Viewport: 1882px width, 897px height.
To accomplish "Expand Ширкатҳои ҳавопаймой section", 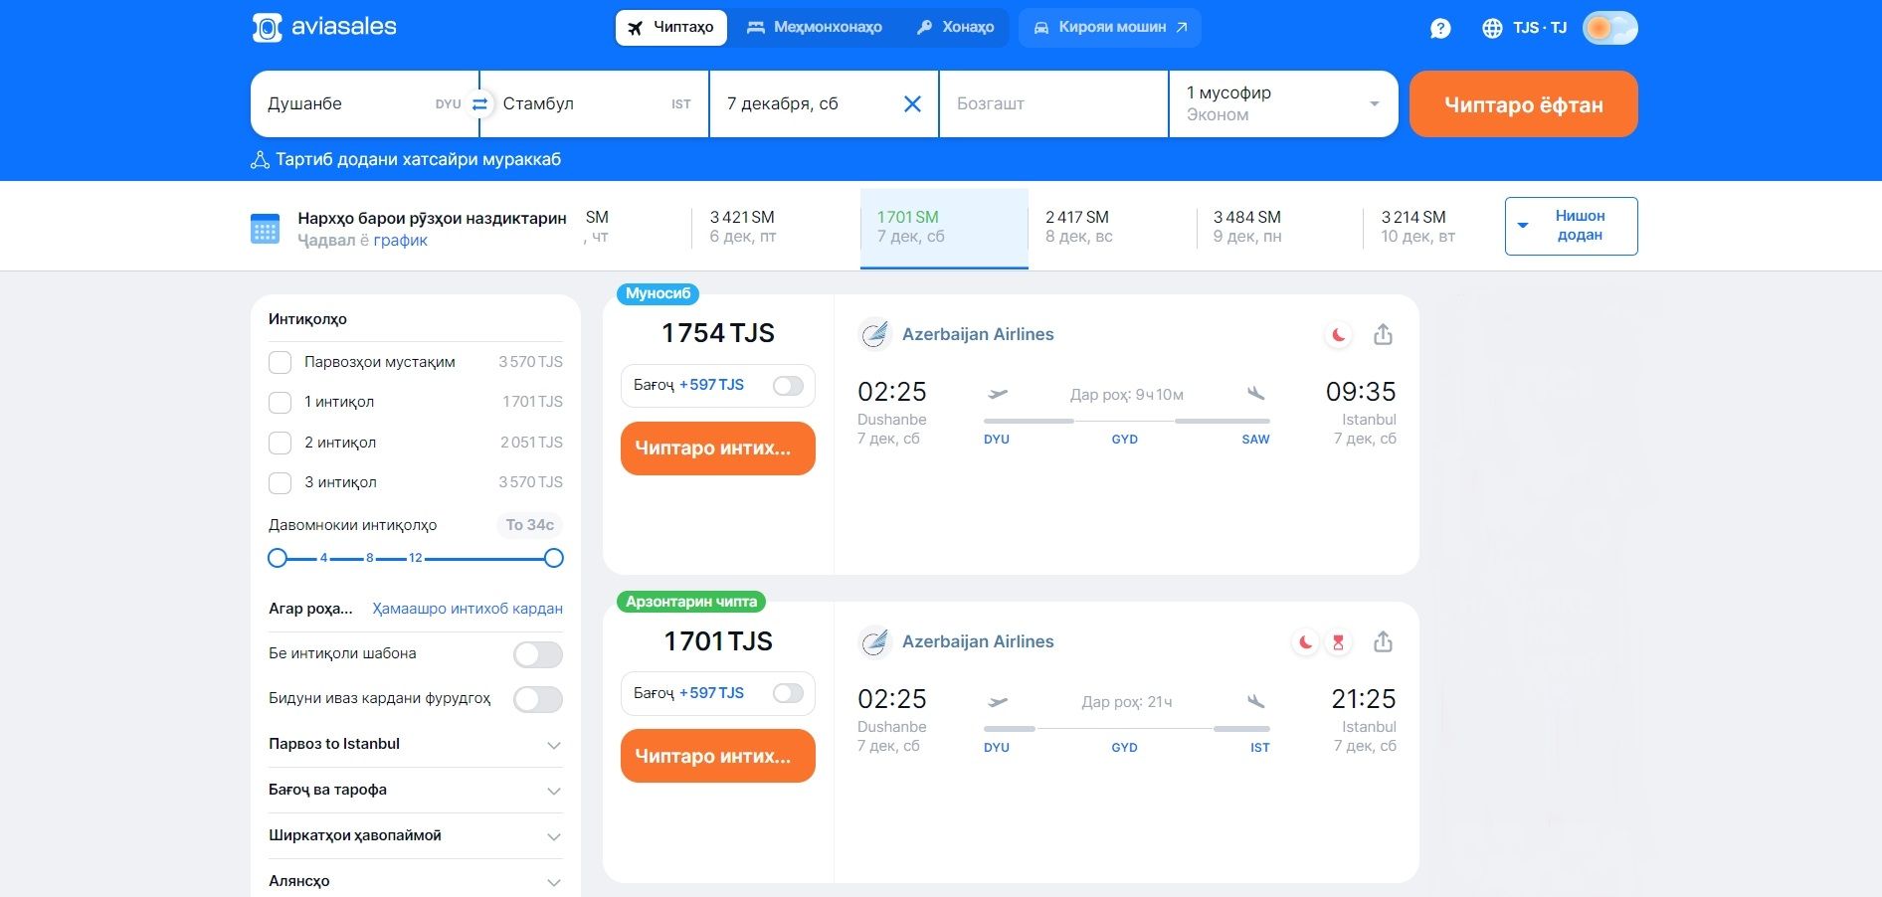I will click(416, 836).
